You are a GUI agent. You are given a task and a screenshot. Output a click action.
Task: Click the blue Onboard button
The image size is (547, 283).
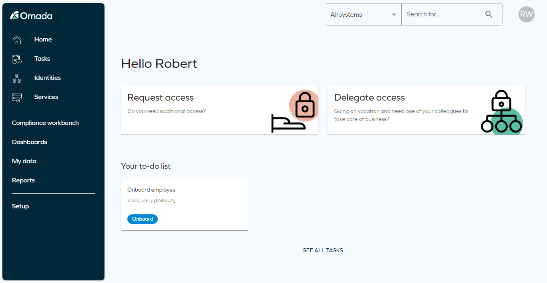[143, 219]
